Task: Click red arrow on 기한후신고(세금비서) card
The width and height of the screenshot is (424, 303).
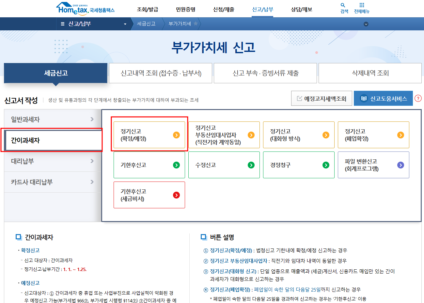Action: 177,195
